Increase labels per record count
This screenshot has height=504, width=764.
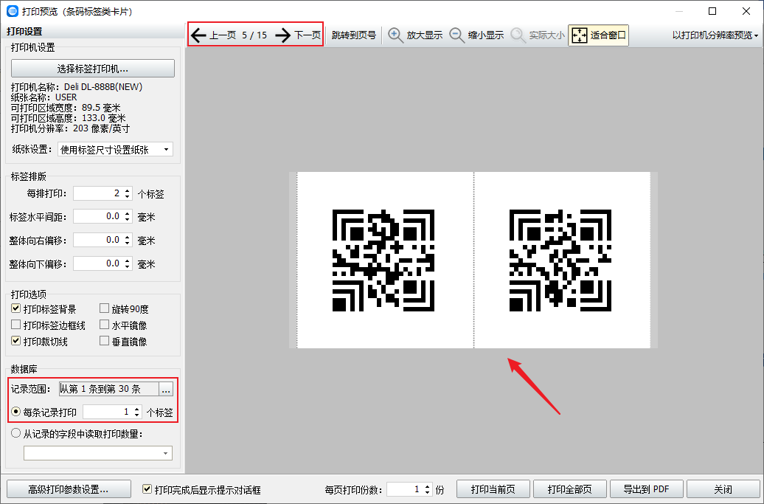coord(137,409)
